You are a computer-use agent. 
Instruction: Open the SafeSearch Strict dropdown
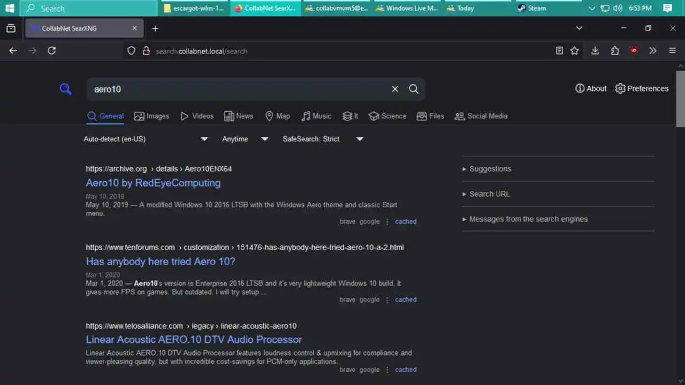coord(323,139)
